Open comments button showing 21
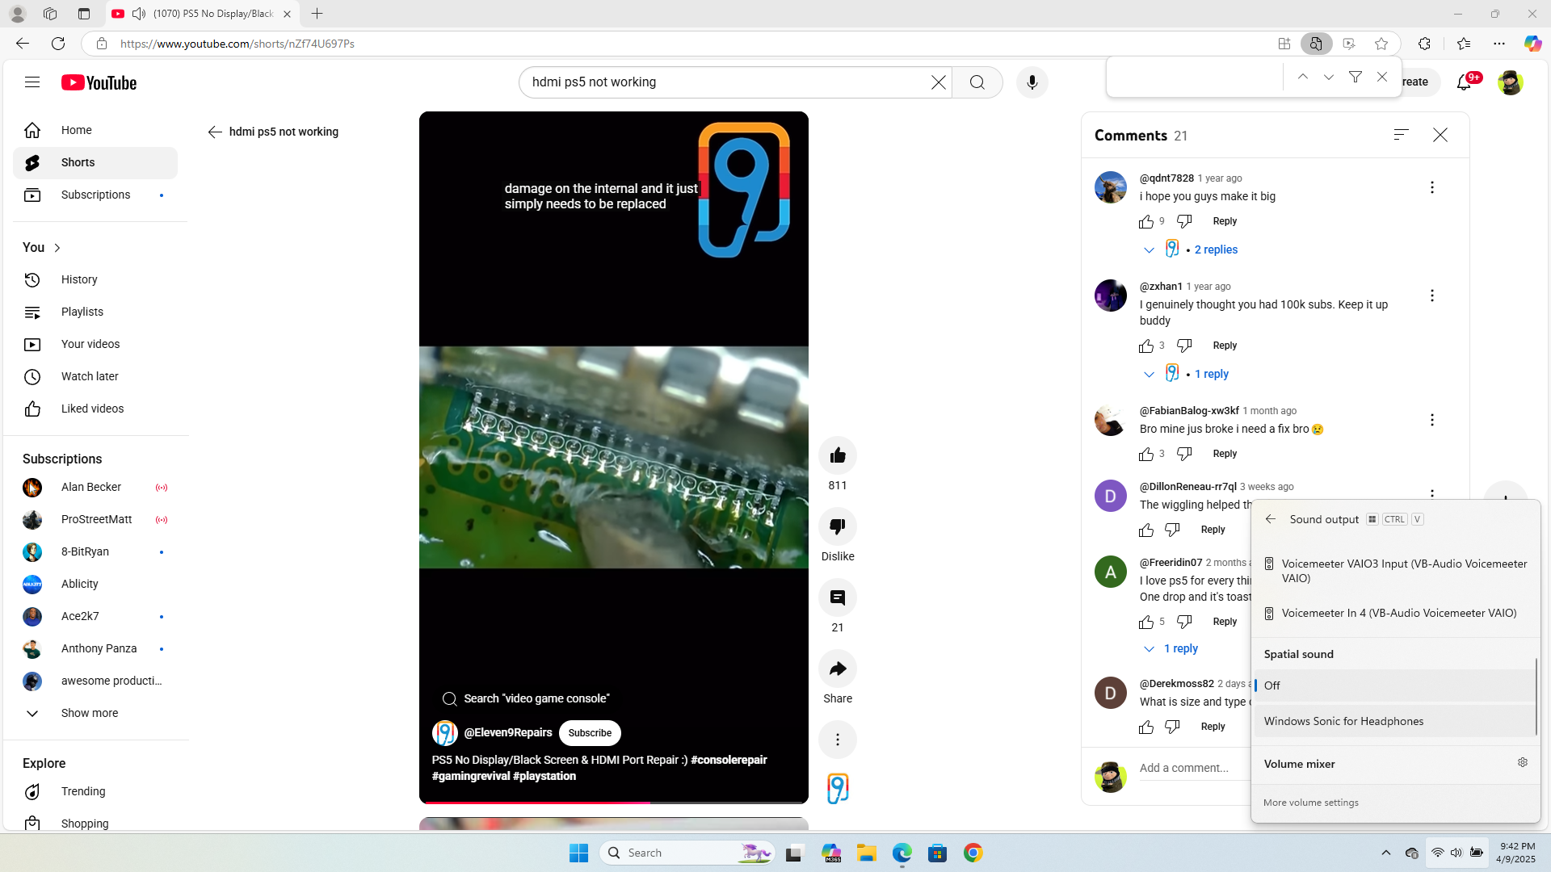This screenshot has width=1551, height=872. (838, 597)
